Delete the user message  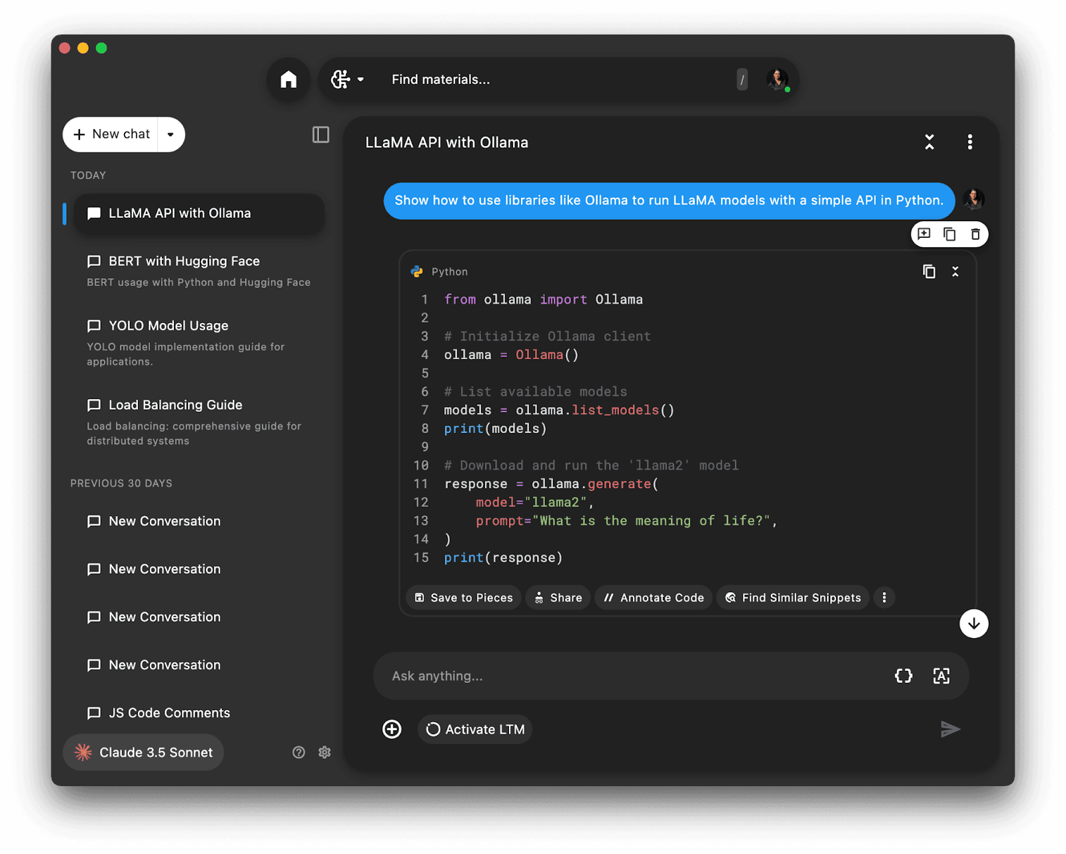point(975,234)
